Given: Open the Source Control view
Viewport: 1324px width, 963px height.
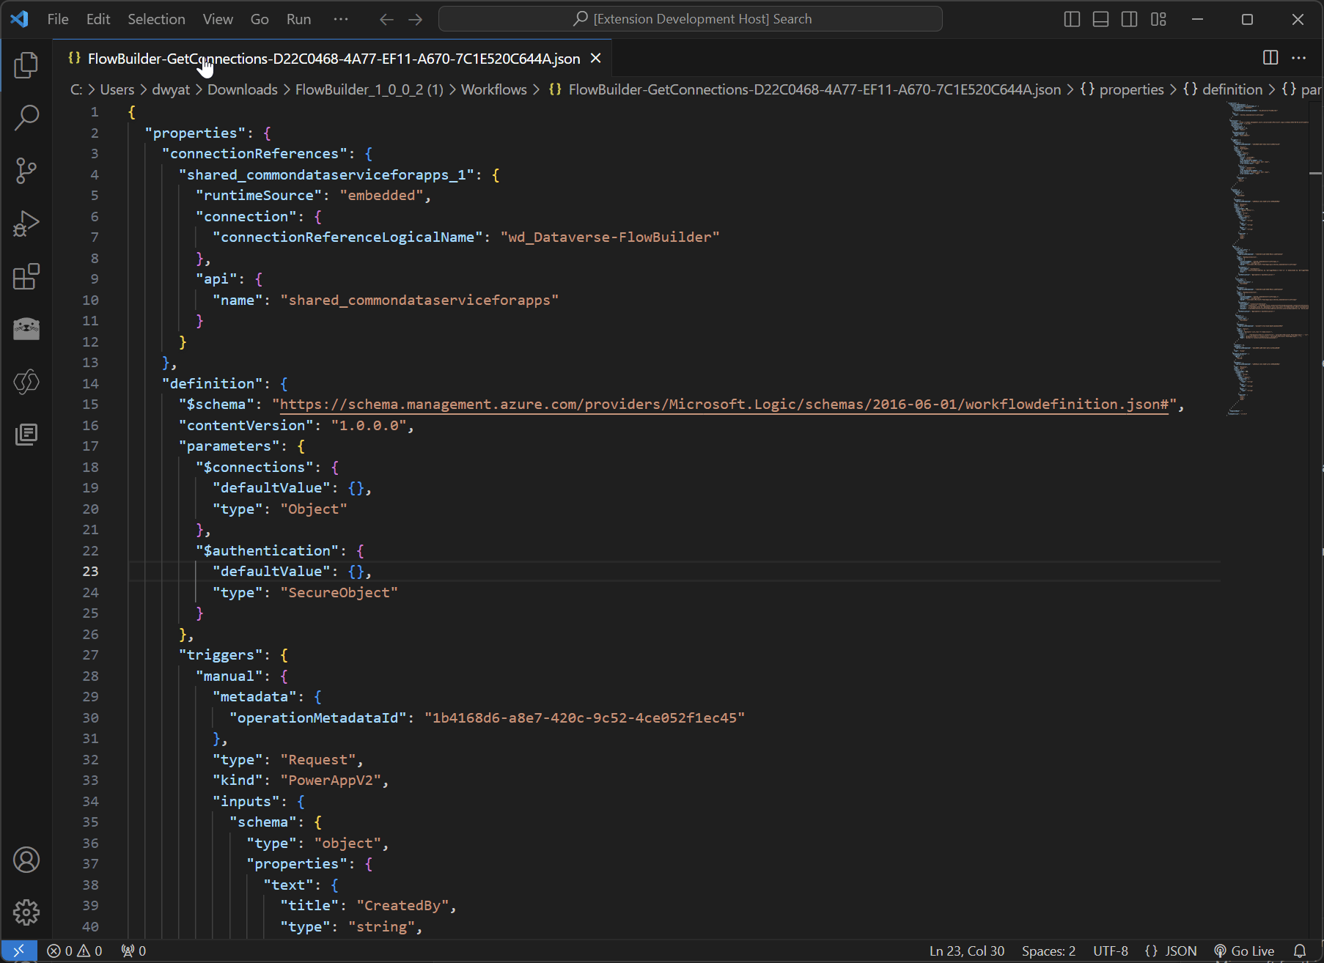Looking at the screenshot, I should [x=26, y=170].
